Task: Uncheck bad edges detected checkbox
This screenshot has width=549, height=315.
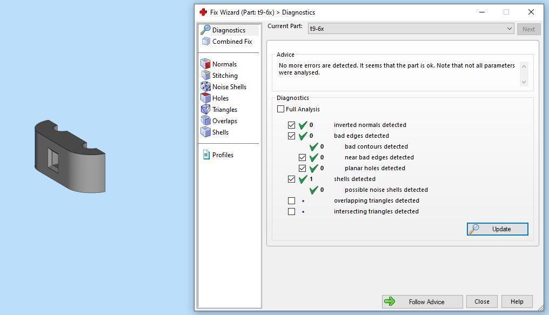Action: [291, 136]
